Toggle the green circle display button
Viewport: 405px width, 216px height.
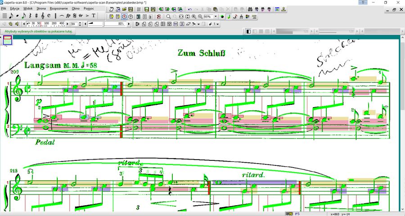(222, 17)
